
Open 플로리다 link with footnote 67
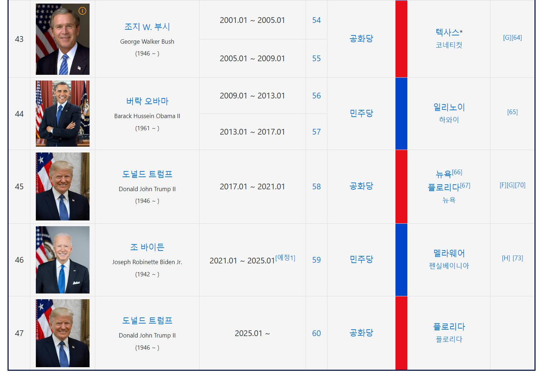(444, 188)
